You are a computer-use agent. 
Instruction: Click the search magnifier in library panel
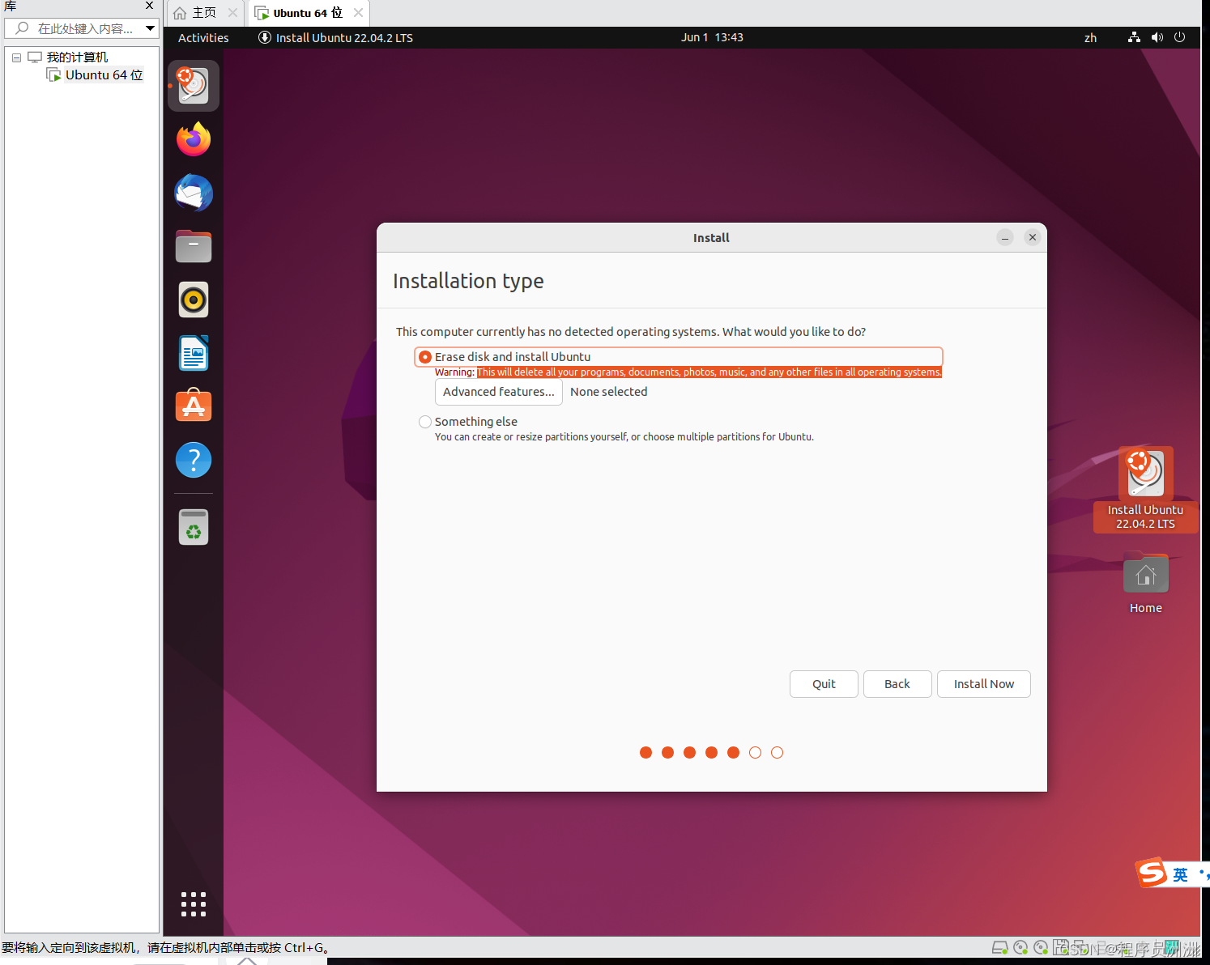22,28
